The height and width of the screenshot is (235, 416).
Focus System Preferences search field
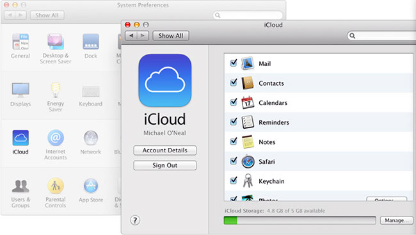coord(248,15)
